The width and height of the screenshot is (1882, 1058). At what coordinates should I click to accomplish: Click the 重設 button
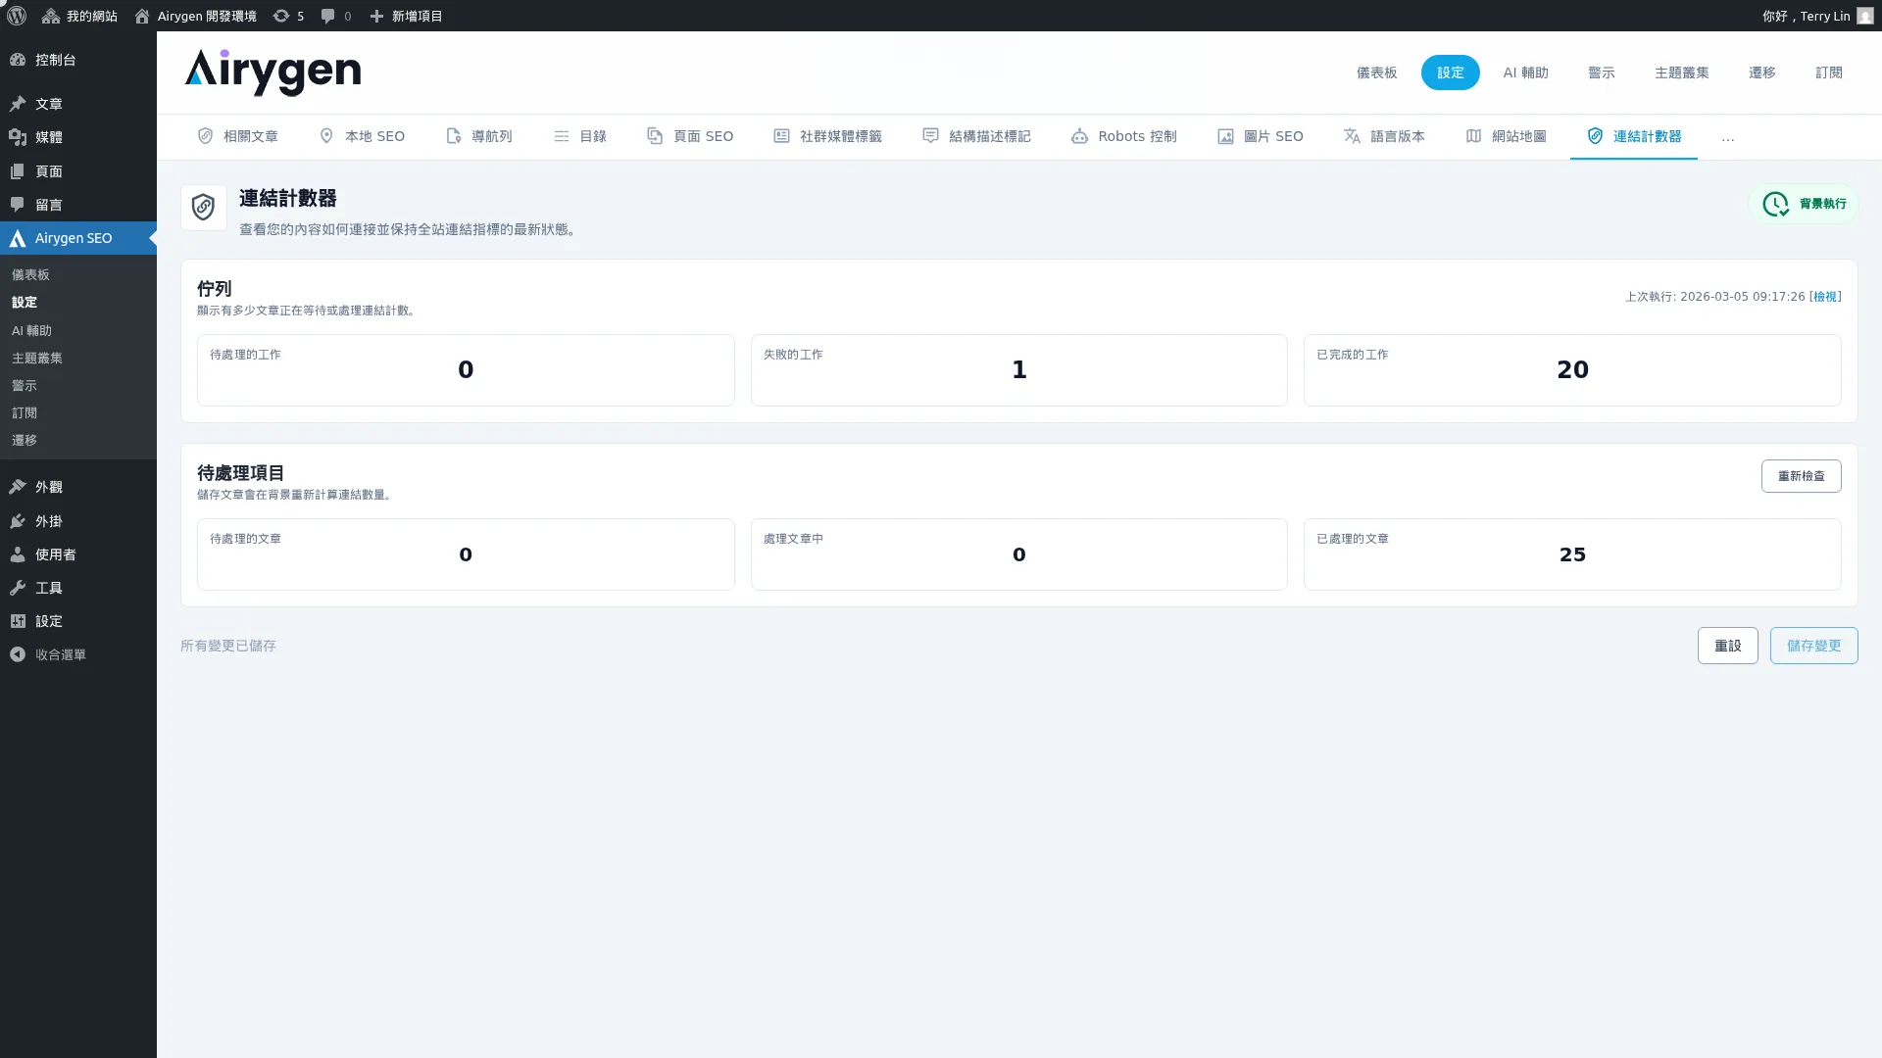1728,646
